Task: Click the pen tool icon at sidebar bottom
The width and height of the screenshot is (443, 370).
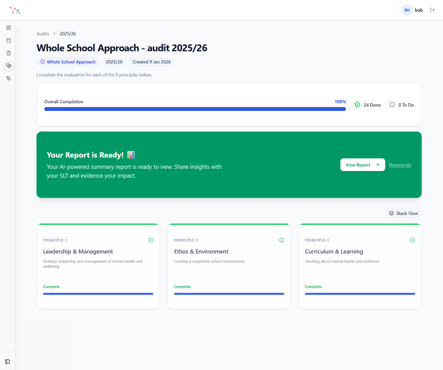Action: (8, 78)
